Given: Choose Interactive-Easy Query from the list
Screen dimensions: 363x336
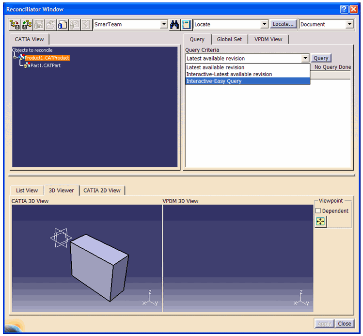Looking at the screenshot, I should coord(214,81).
